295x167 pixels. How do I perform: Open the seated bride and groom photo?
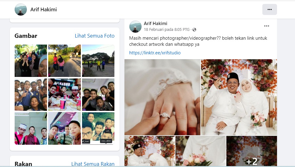(239, 97)
